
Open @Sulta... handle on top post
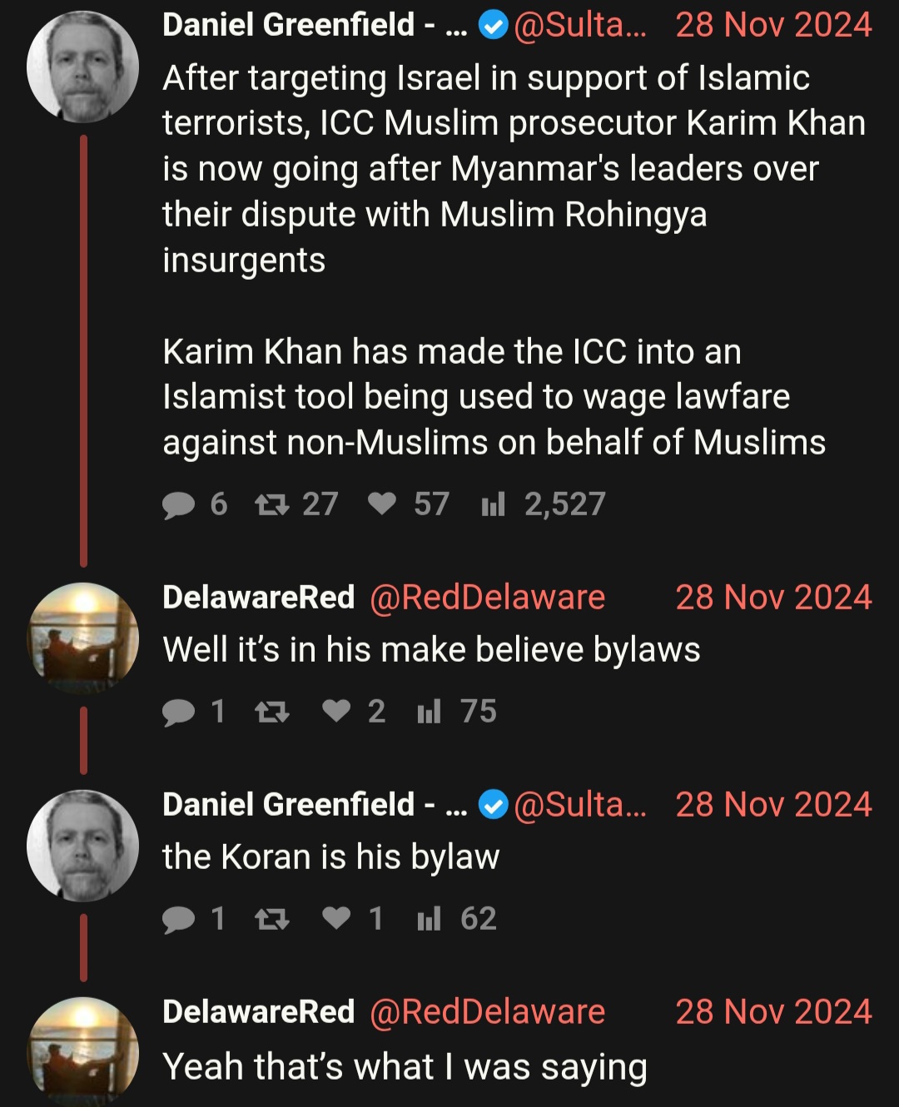pyautogui.click(x=580, y=25)
